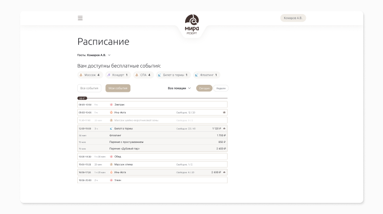This screenshot has height=214, width=383.
Task: Click the thermal ticket icon beside Билет в термы event
Action: [x=111, y=129]
